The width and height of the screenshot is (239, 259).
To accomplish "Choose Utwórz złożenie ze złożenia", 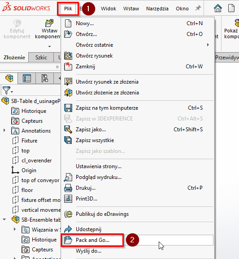I will (x=138, y=93).
